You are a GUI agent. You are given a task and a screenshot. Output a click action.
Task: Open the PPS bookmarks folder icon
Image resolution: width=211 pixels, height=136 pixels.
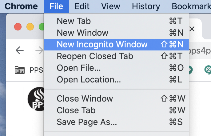20,70
